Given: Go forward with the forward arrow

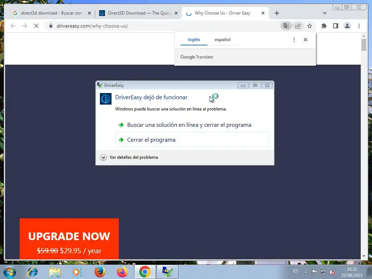Looking at the screenshot, I should [x=25, y=26].
